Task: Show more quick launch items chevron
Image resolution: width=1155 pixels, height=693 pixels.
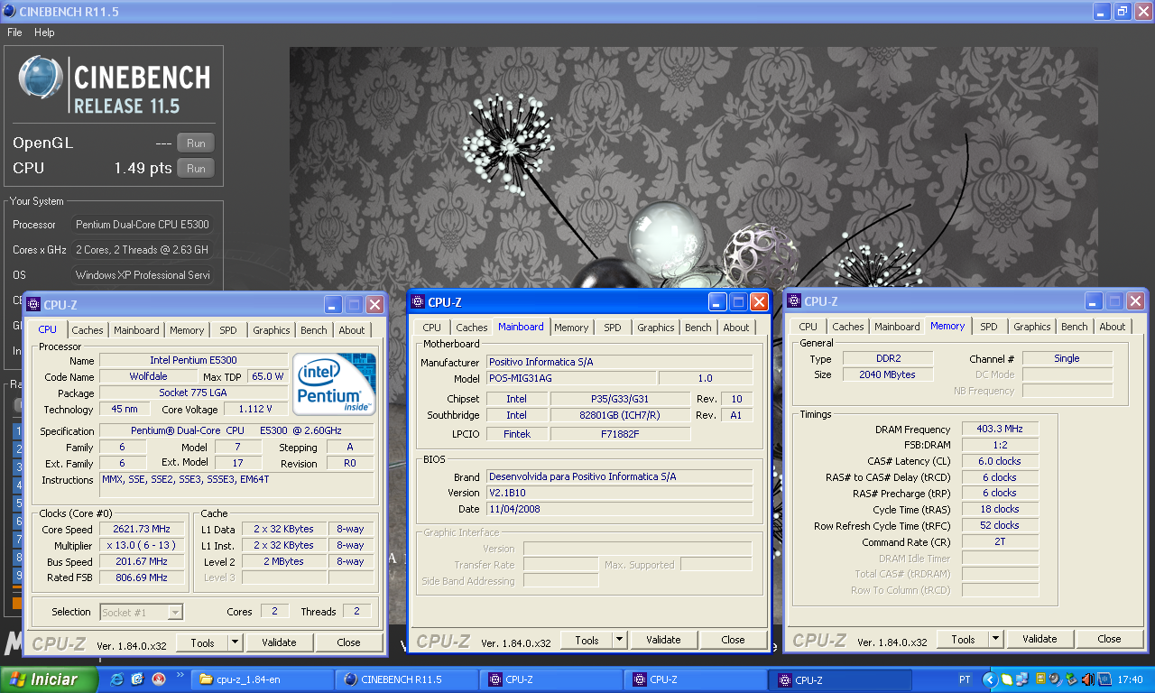Action: click(180, 674)
